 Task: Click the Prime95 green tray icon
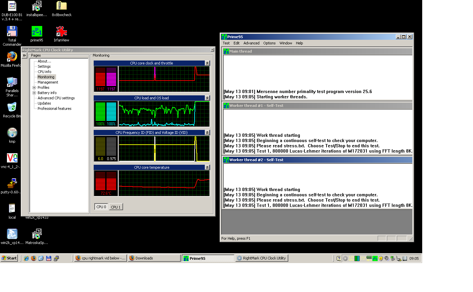(x=375, y=258)
